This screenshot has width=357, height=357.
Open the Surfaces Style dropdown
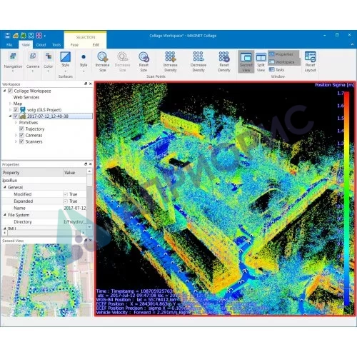point(66,61)
